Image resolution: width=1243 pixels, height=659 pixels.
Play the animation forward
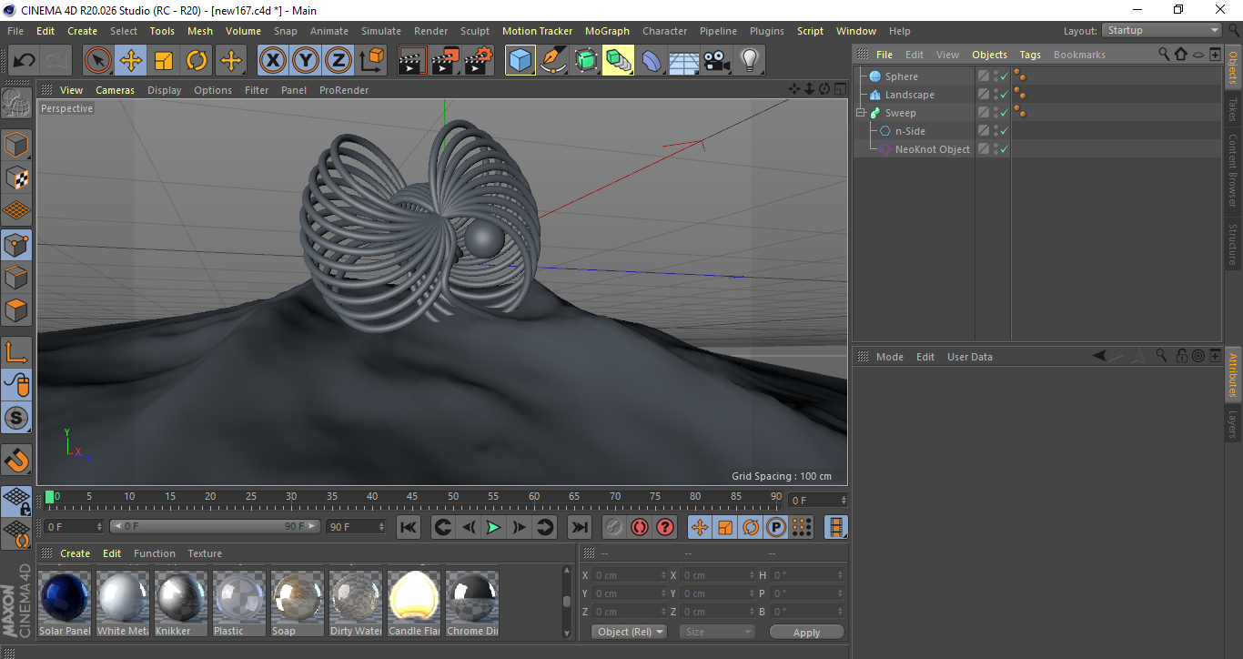click(493, 527)
